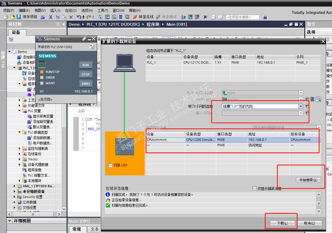332x233 pixels.
Task: Open the 接口/子网的连接 dropdown arrow
Action: 301,106
